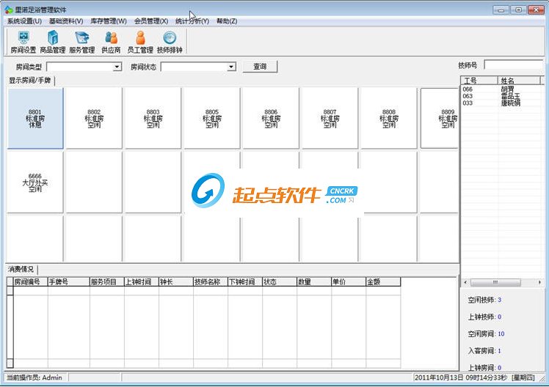Open the 供应商 supplier icon
549x387 pixels.
tap(111, 42)
